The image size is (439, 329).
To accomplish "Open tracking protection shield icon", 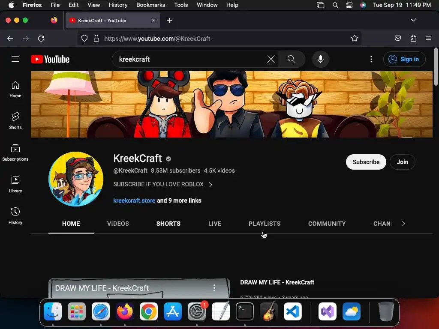I will tap(84, 39).
